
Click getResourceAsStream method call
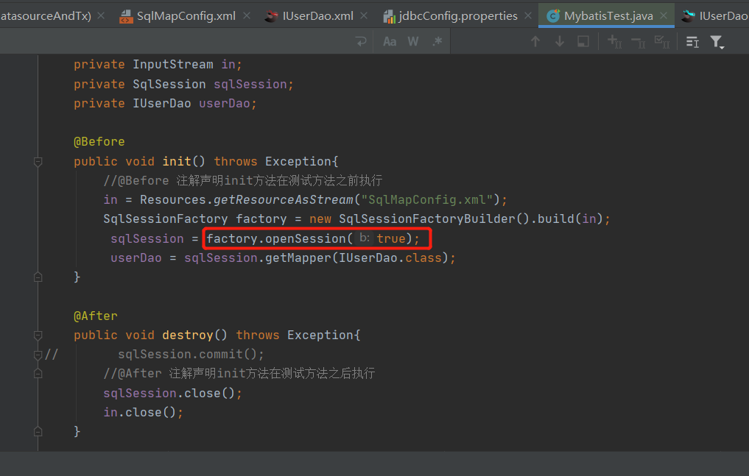(x=284, y=199)
